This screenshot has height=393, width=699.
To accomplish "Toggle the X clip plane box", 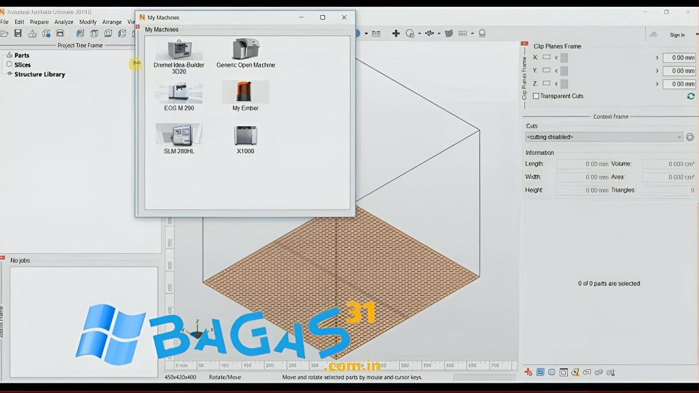I will [x=547, y=57].
